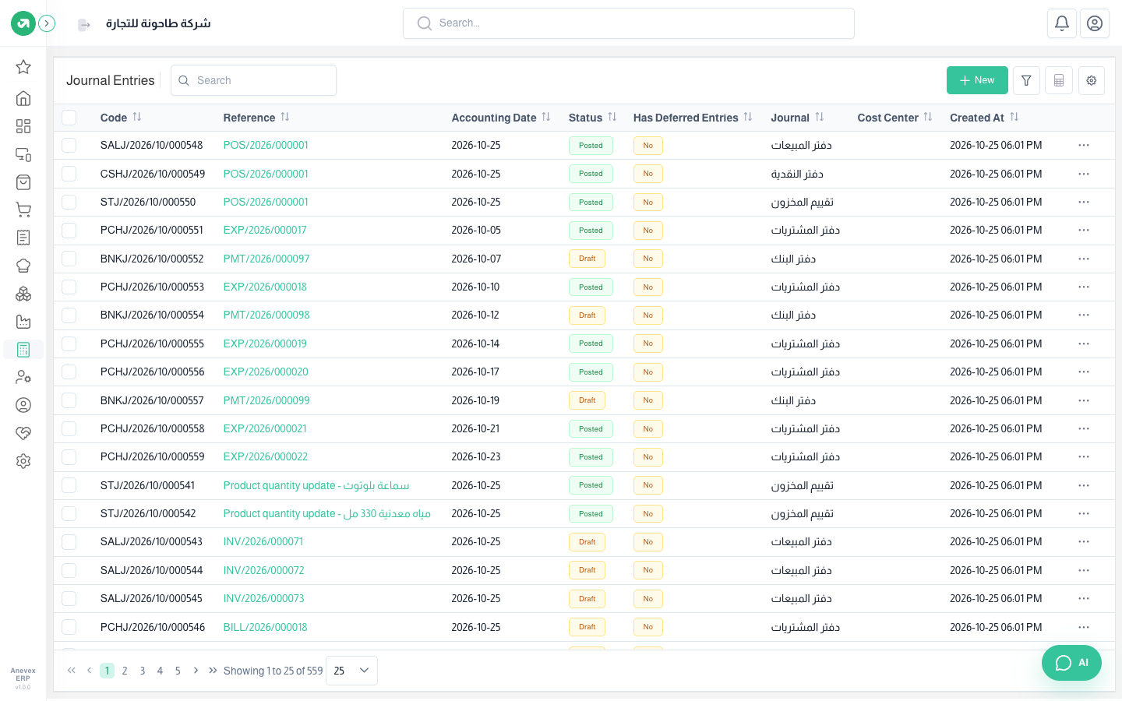The width and height of the screenshot is (1122, 701).
Task: Tick the checkbox for PCHJ/2026/10/000556
Action: 69,372
